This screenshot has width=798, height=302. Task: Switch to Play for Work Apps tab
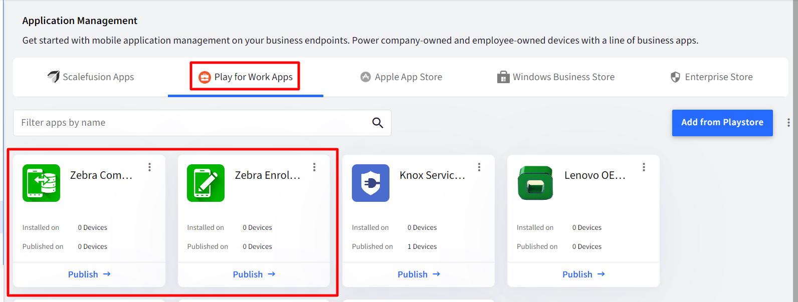(246, 77)
